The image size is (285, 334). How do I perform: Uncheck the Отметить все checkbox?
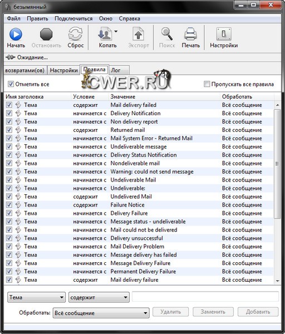click(11, 84)
